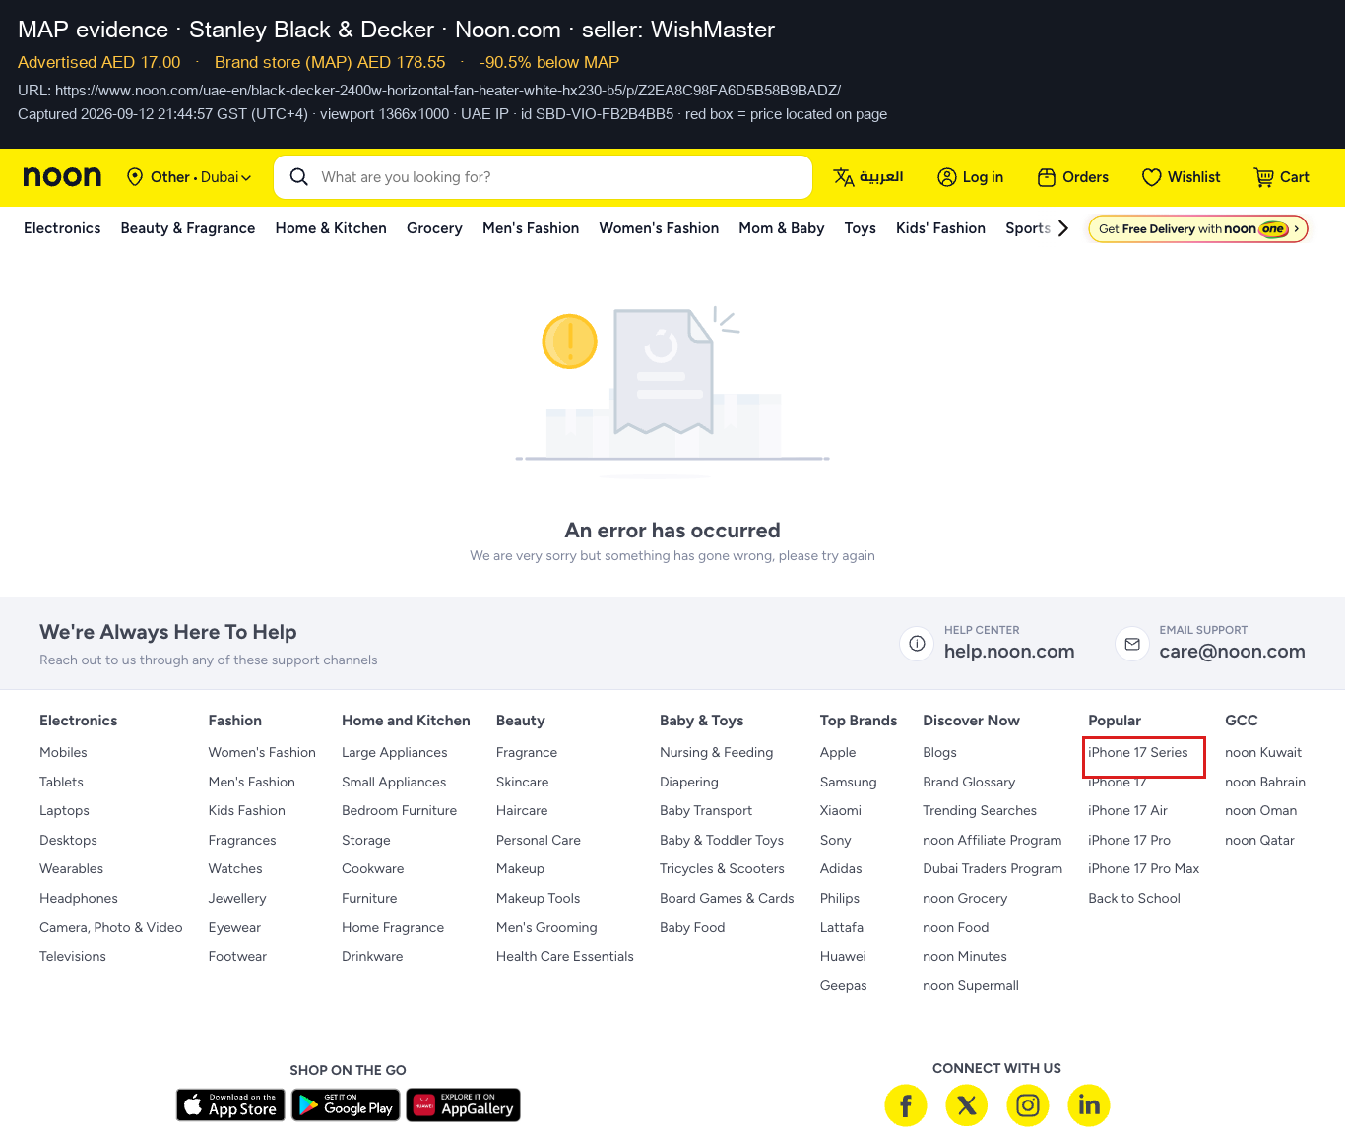Click the noon Kuwait link
This screenshot has width=1345, height=1132.
1263,753
